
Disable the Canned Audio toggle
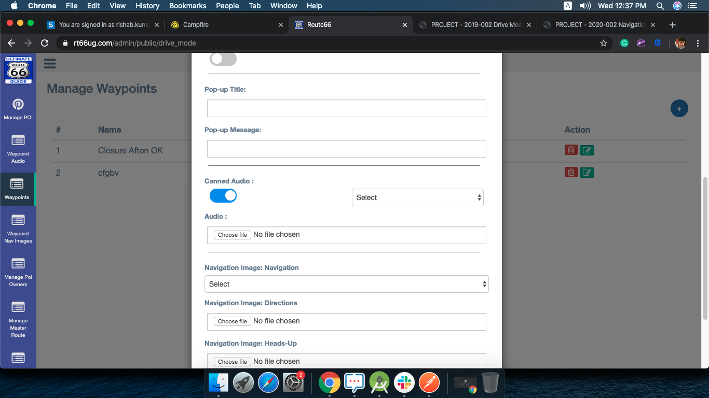tap(223, 196)
